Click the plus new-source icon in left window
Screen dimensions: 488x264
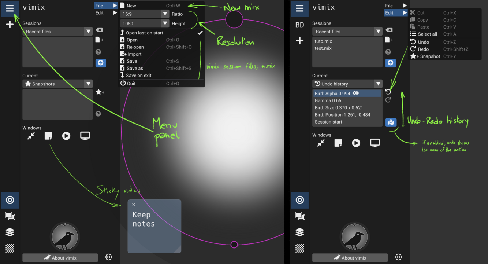(10, 25)
